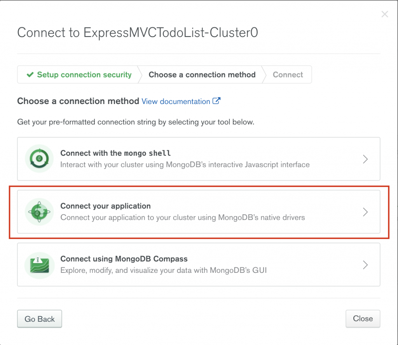The width and height of the screenshot is (398, 345).
Task: Click the external link icon beside documentation
Action: [x=216, y=101]
